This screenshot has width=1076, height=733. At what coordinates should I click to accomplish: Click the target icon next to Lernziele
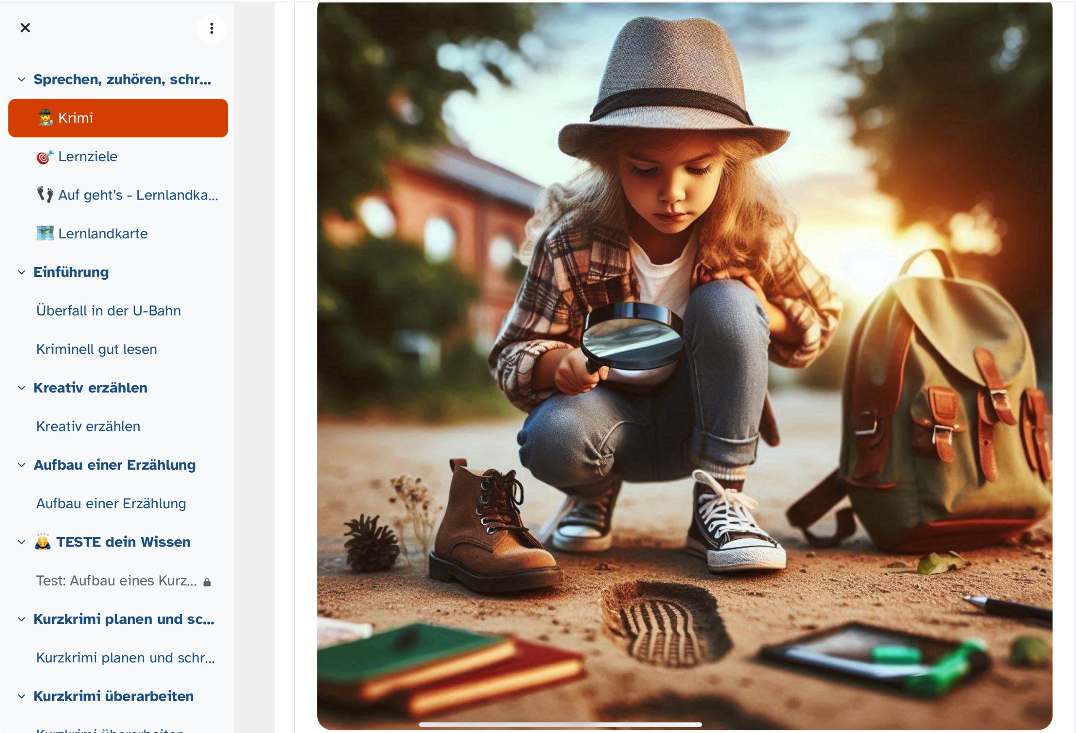coord(45,157)
